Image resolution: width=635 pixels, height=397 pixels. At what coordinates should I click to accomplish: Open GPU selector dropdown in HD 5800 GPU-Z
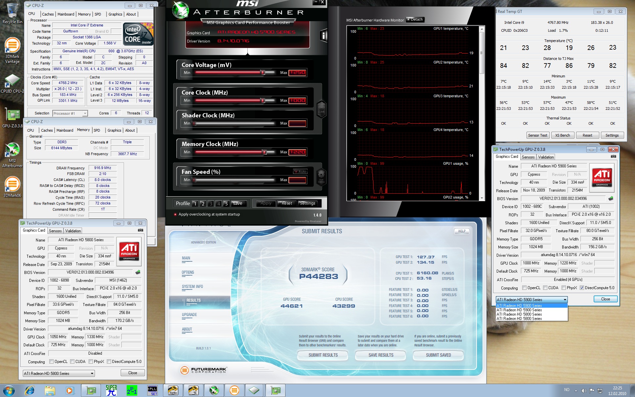pyautogui.click(x=59, y=373)
